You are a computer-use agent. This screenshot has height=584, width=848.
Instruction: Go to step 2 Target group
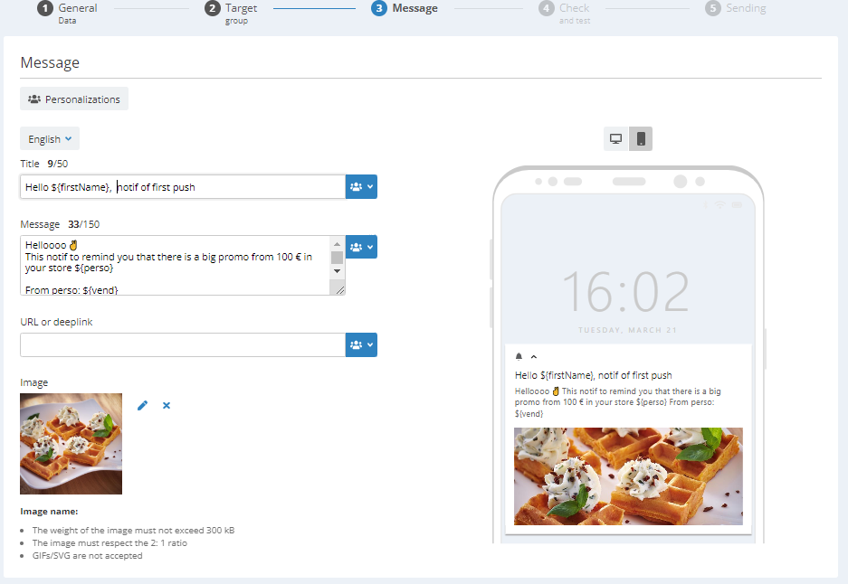pyautogui.click(x=231, y=13)
